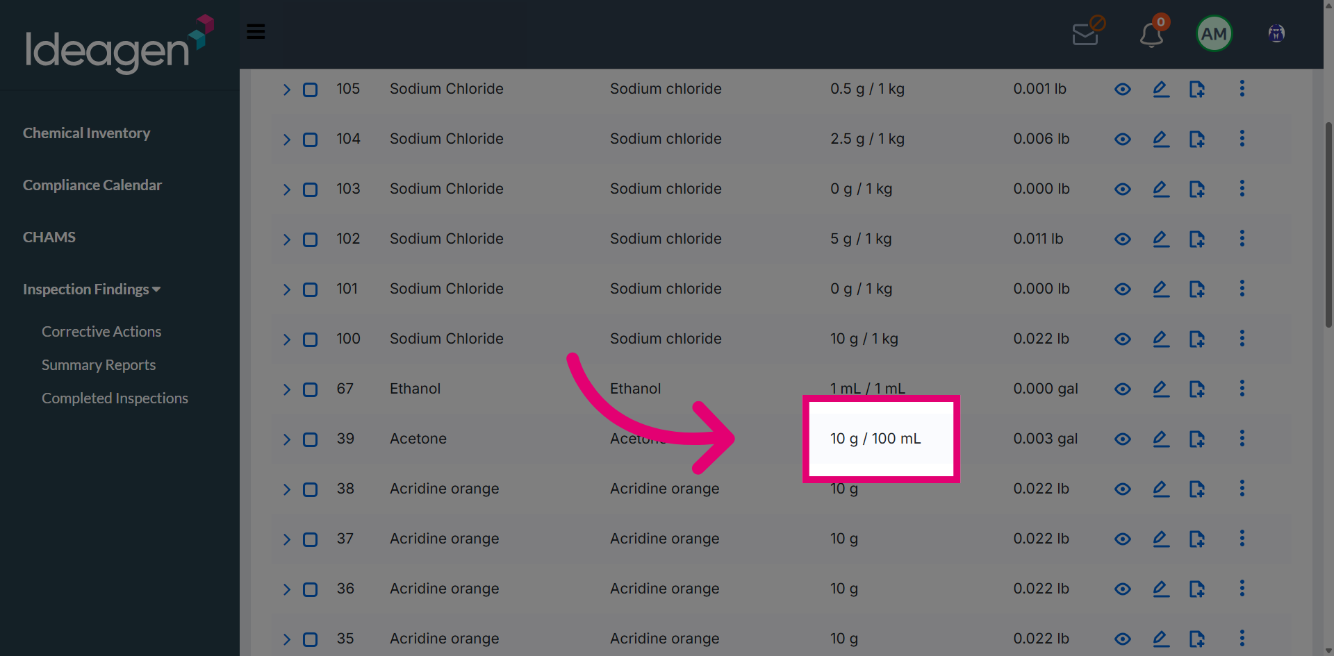Click Acetone name in row 39
Screen dimensions: 1334x656
click(418, 438)
